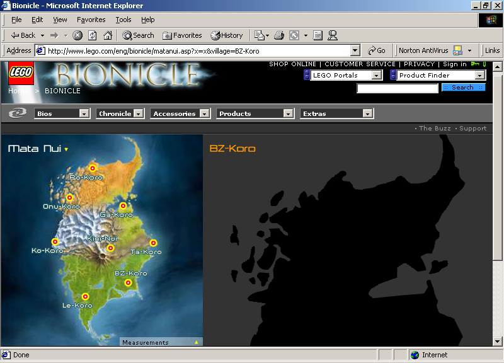504x363 pixels.
Task: Open the CUSTOMER SERVICE link
Action: [360, 64]
